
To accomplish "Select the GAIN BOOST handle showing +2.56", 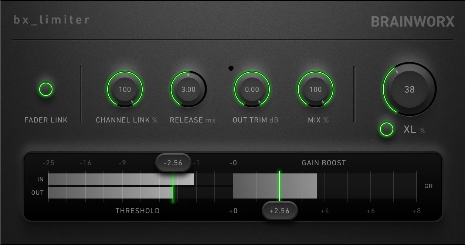I will [280, 210].
